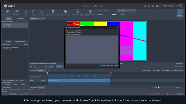Jump to last frame in playback controls
Image resolution: width=186 pixels, height=104 pixels.
pos(46,67)
